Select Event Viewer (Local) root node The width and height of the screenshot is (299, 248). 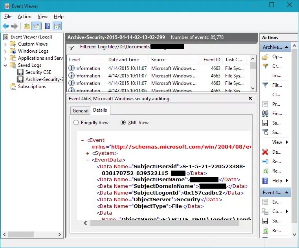[31, 37]
